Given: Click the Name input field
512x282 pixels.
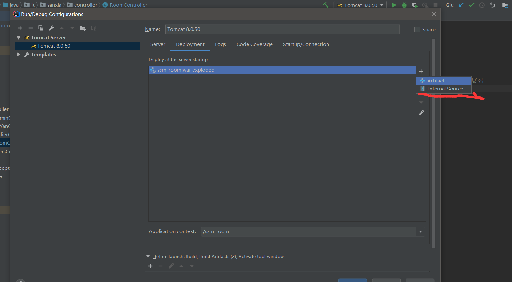Looking at the screenshot, I should [282, 29].
